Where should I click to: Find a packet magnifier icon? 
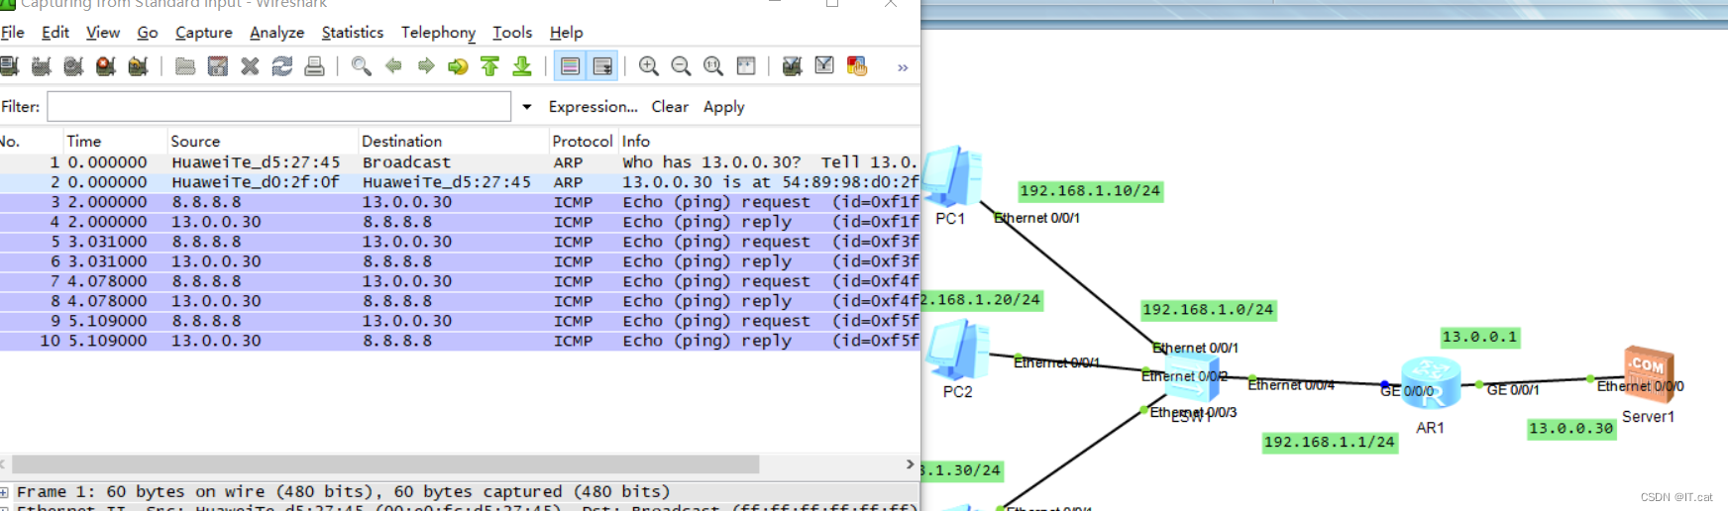(x=362, y=66)
